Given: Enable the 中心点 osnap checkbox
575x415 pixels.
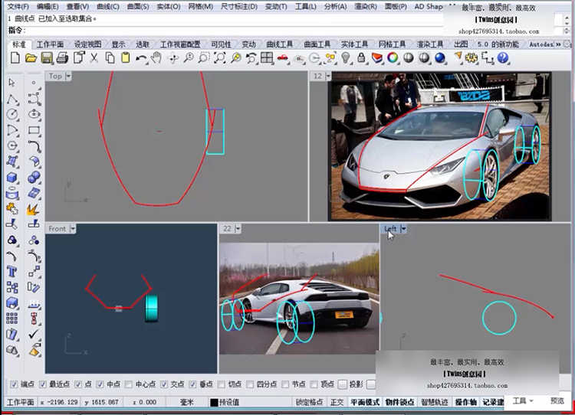Looking at the screenshot, I should coord(130,385).
